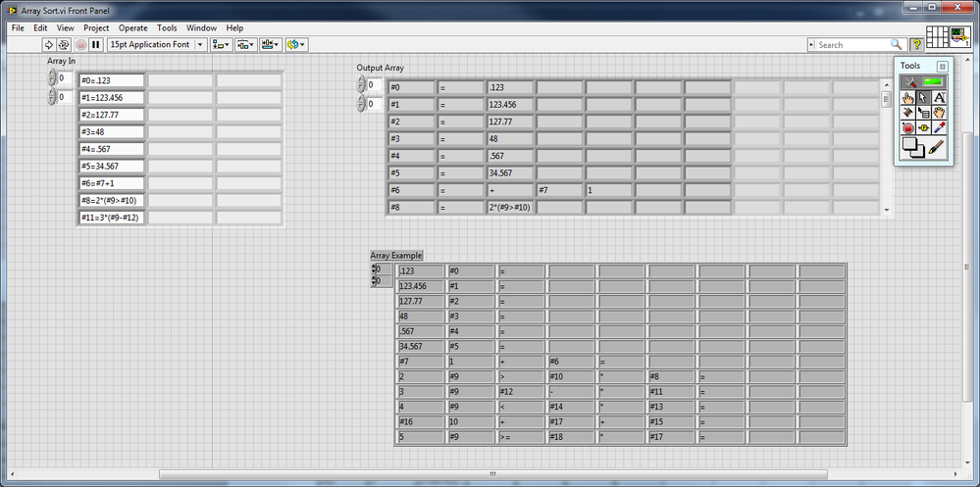The width and height of the screenshot is (980, 487).
Task: Expand the search options arrow
Action: click(812, 45)
